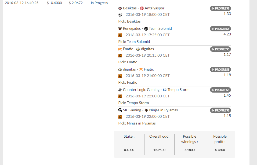Click the Possible winnings 5.1800 value
Screen dimensions: 257x165
pyautogui.click(x=190, y=150)
